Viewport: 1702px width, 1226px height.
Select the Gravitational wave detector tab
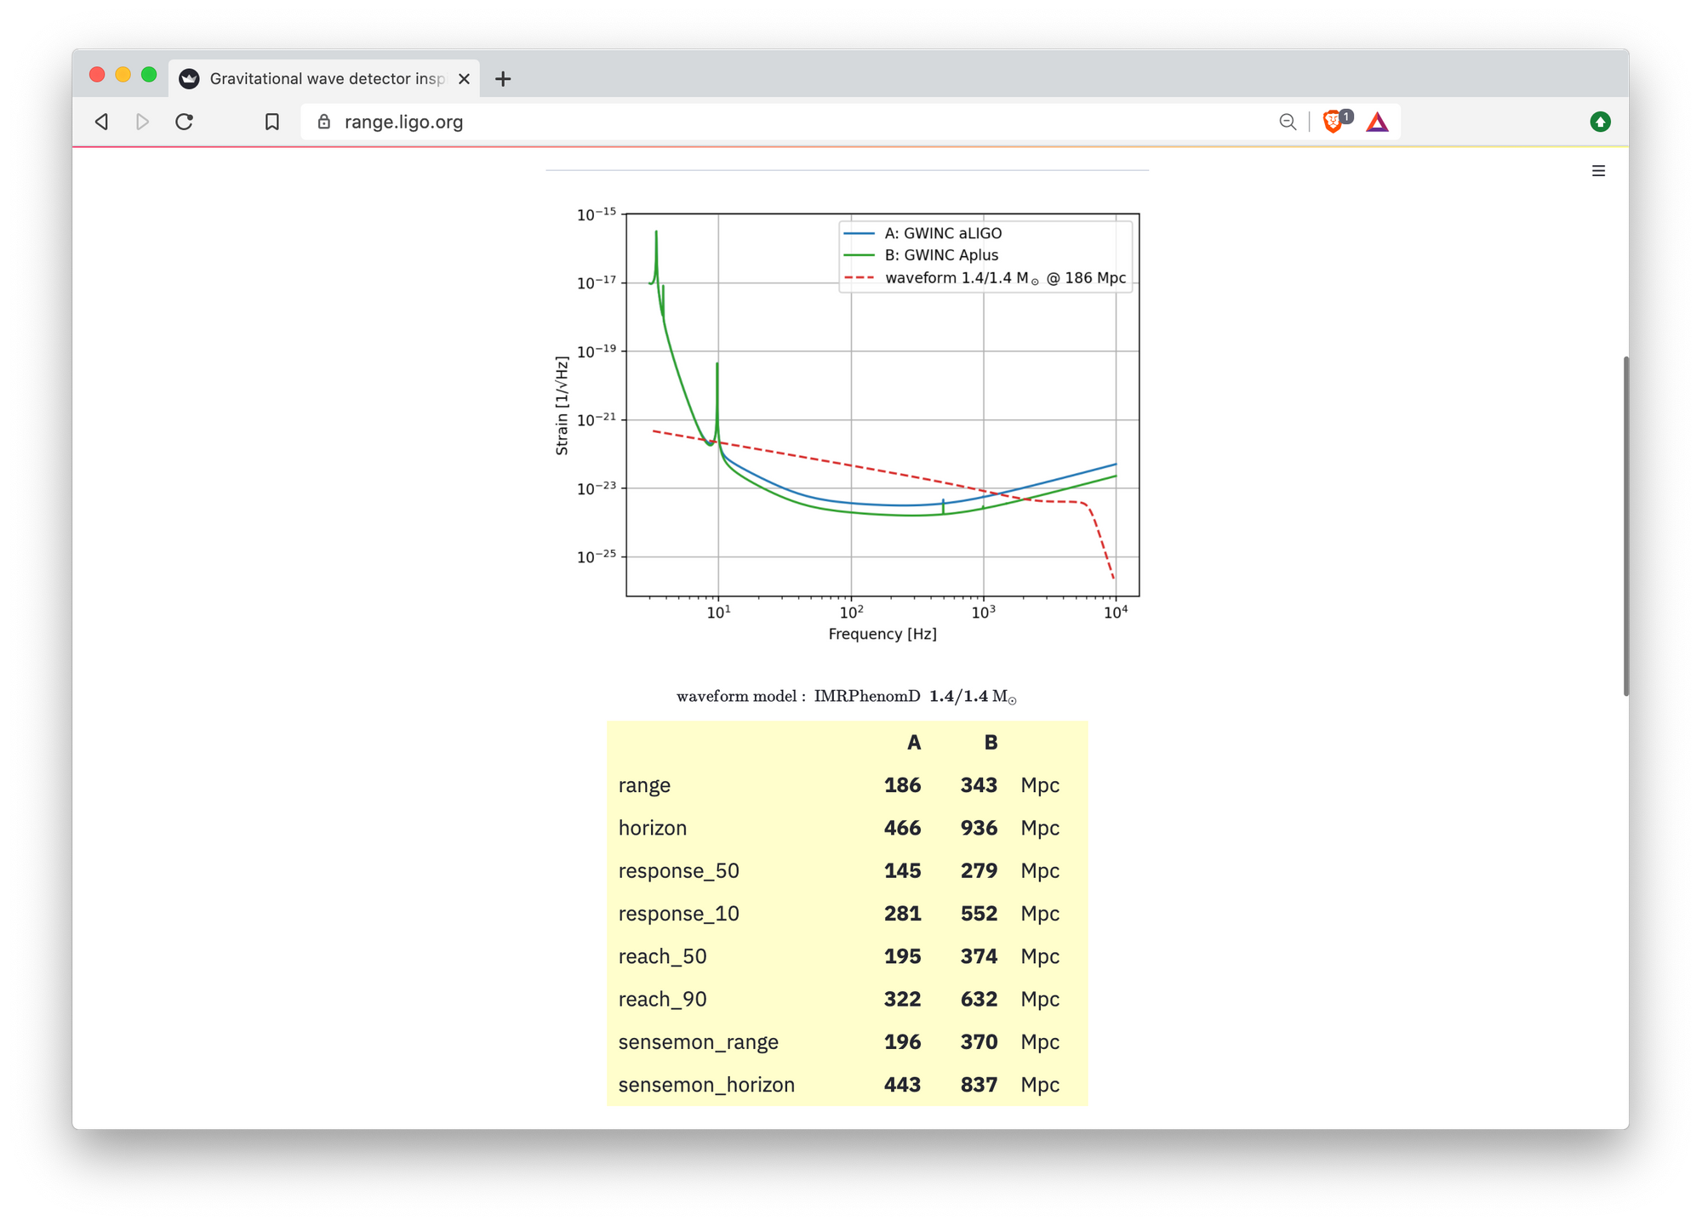coord(325,78)
